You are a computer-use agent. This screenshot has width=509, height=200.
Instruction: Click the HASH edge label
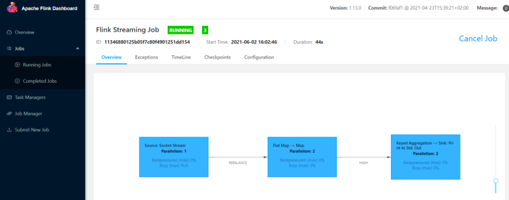tap(364, 163)
